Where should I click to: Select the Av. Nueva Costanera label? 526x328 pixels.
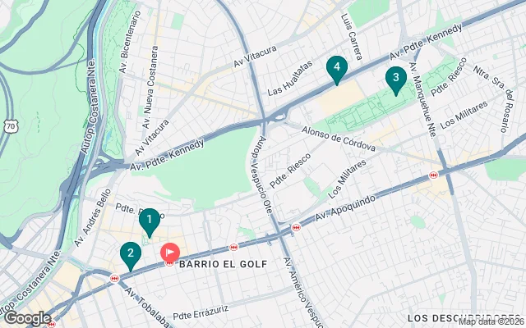click(x=150, y=88)
